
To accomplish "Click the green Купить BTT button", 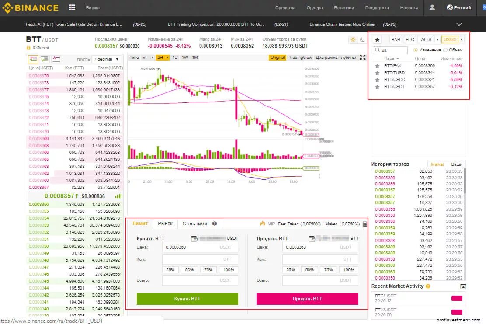I will (x=187, y=299).
